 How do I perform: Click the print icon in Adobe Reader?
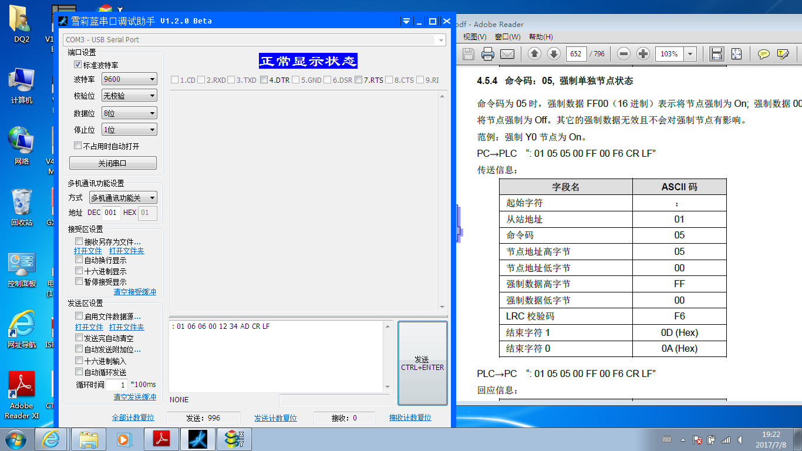click(x=487, y=54)
